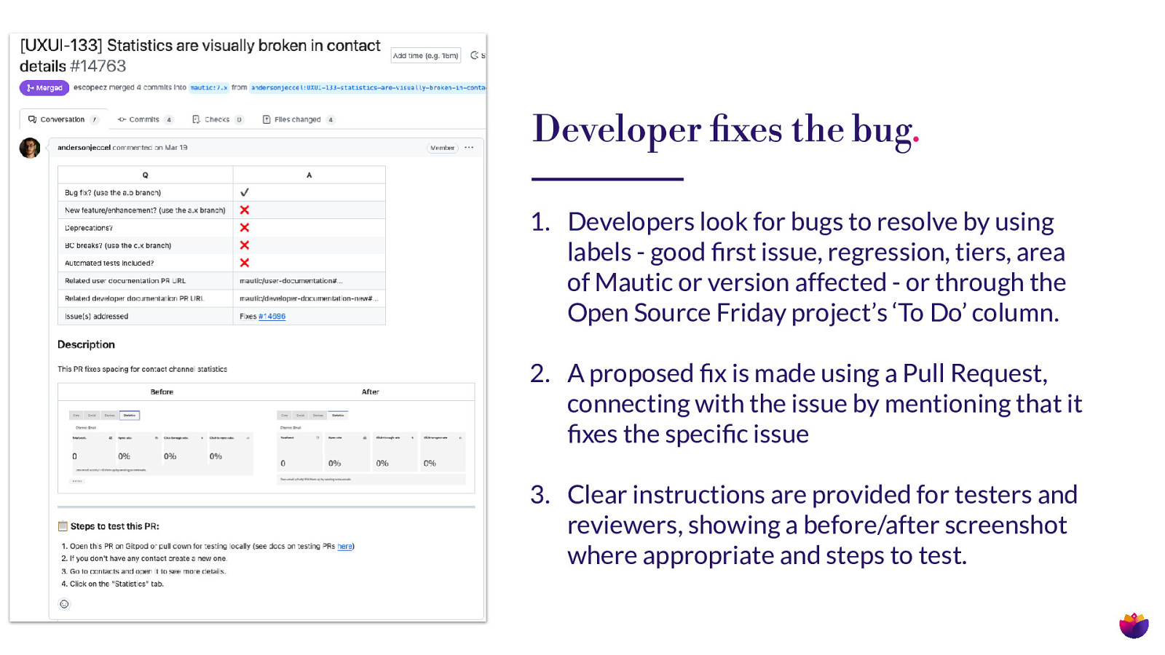Click the checkmark in Bug fix row
The image size is (1165, 655).
pyautogui.click(x=245, y=192)
